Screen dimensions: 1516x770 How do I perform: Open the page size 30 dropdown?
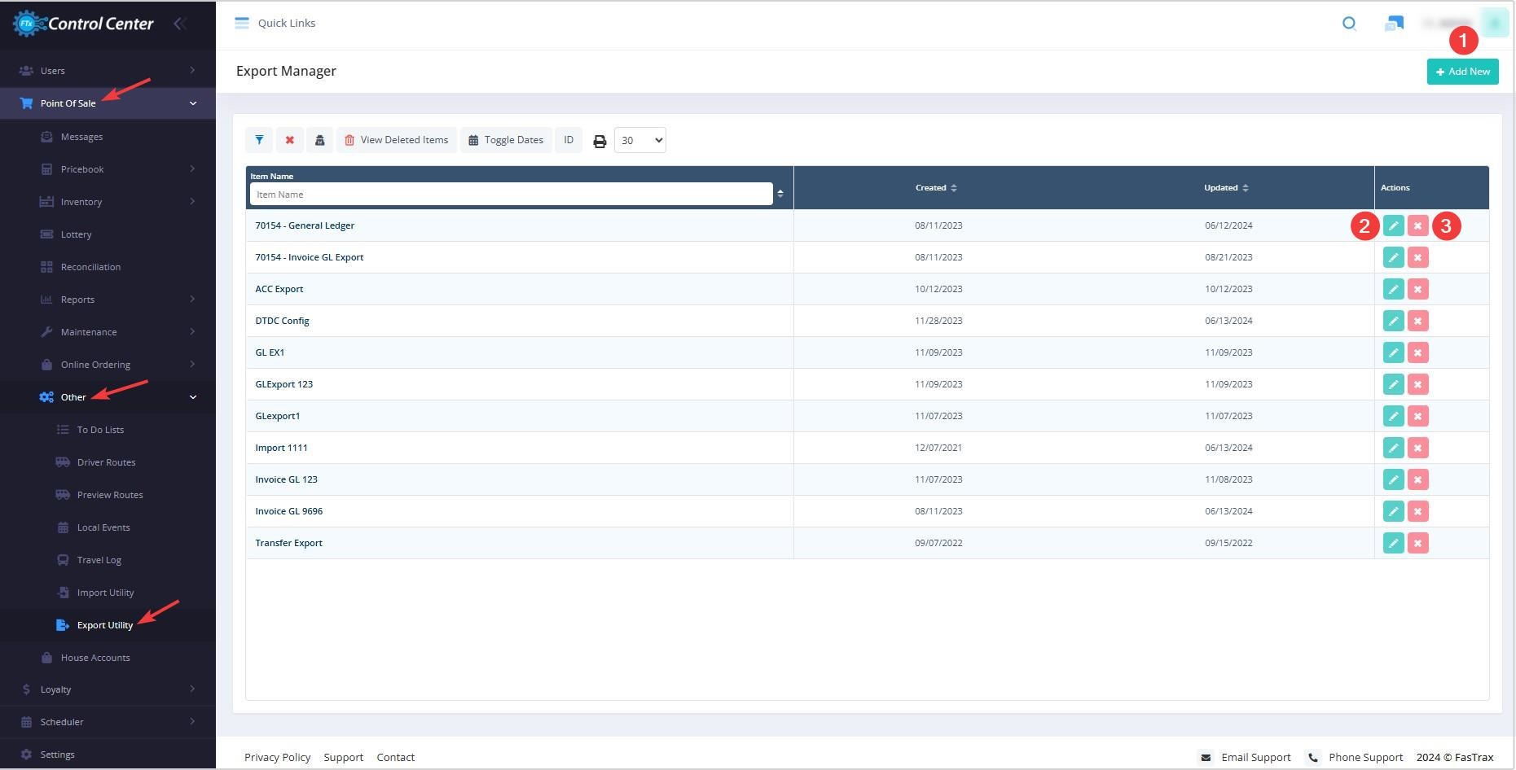(639, 140)
